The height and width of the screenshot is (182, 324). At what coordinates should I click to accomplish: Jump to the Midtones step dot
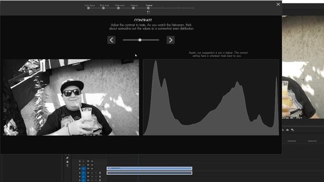click(x=133, y=8)
